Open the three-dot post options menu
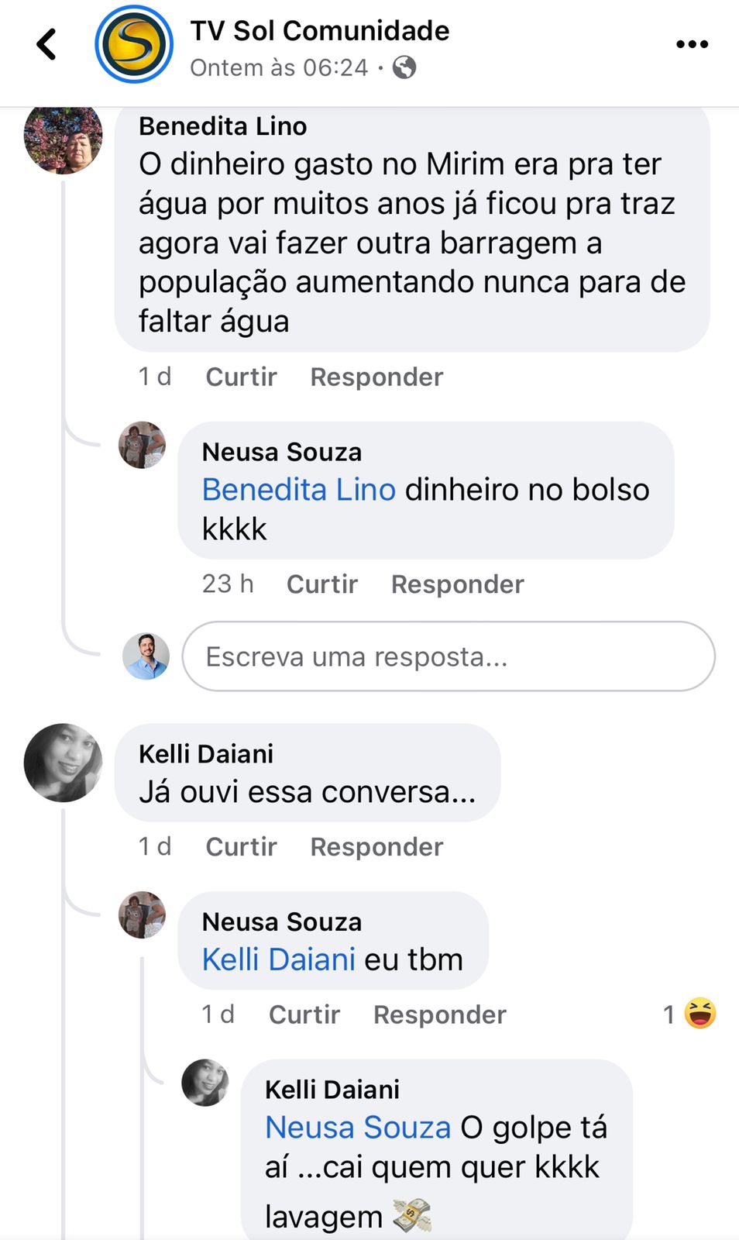 point(692,44)
